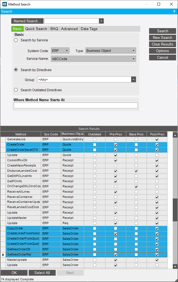178x282 pixels.
Task: Click the Search button
Action: coord(163,31)
